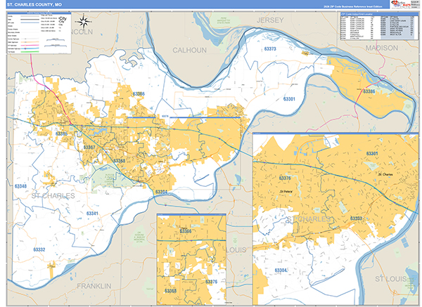Image resolution: width=422 pixels, height=307 pixels.
Task: Click the JERSEY county label
Action: 270,20
